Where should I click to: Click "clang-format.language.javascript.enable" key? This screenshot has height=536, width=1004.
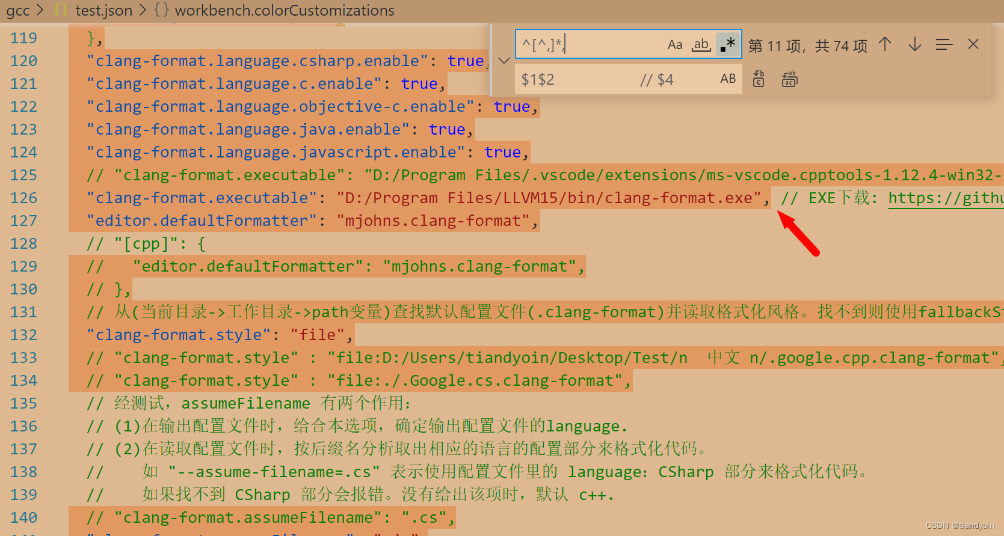276,152
